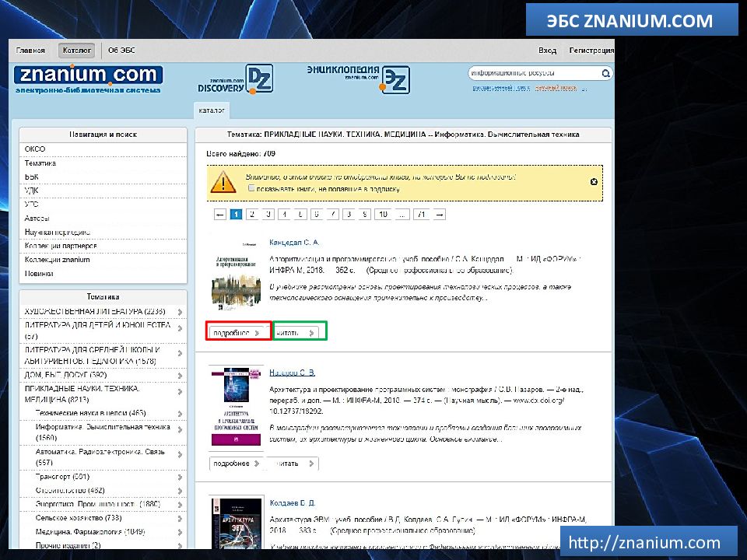
Task: Go to results page 10
Action: (x=383, y=215)
